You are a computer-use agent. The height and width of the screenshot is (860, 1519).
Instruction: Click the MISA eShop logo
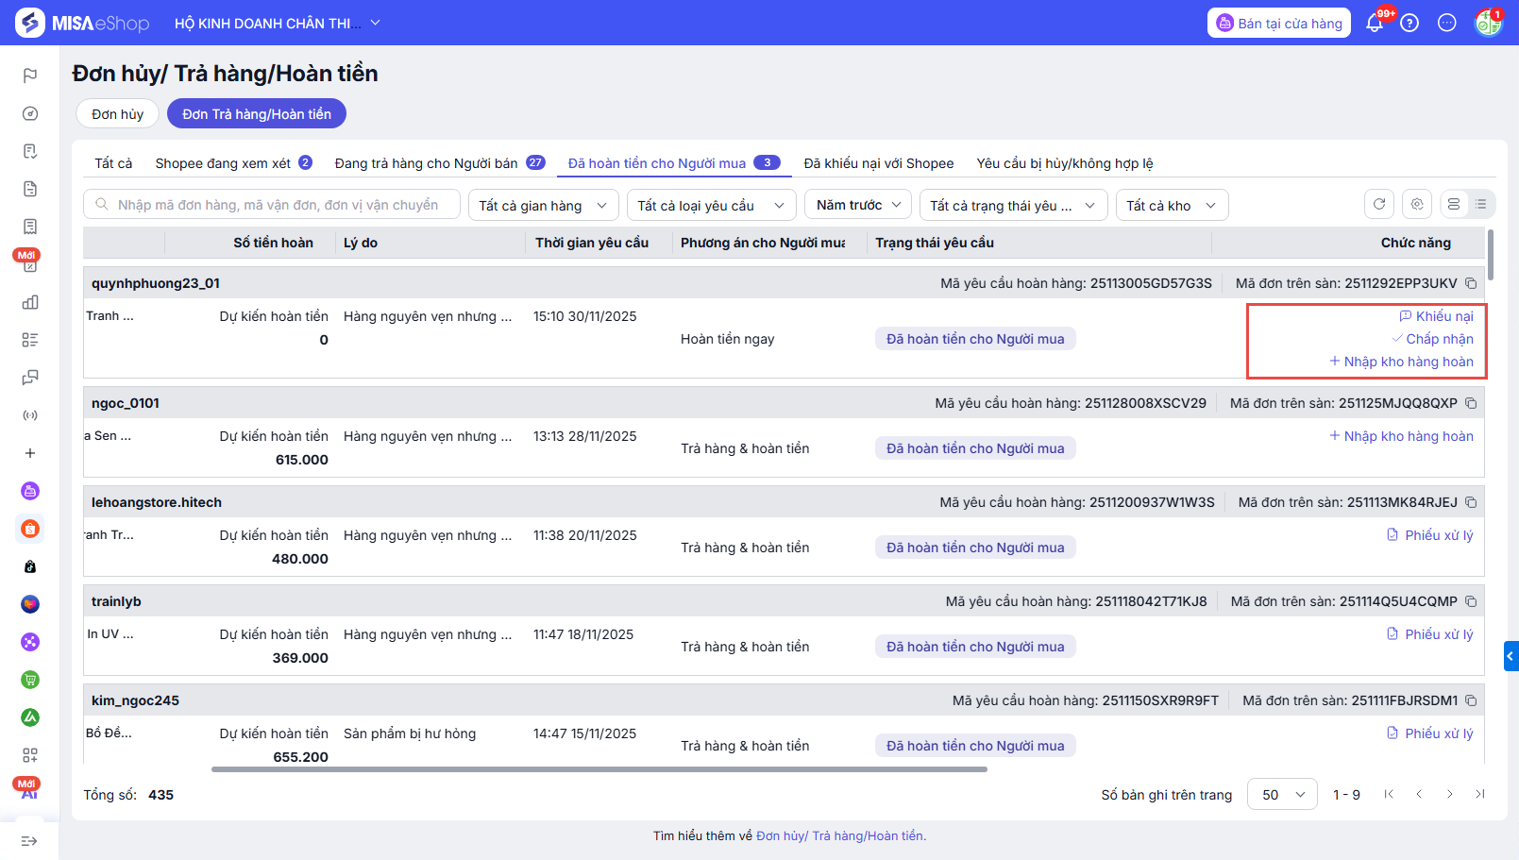pos(82,23)
